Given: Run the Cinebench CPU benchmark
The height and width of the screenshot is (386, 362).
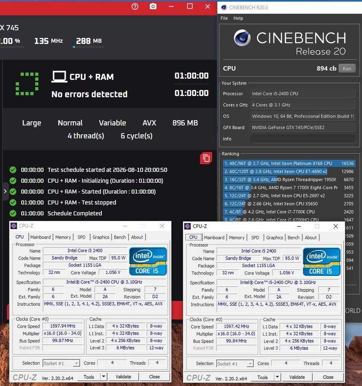Looking at the screenshot, I should (347, 69).
